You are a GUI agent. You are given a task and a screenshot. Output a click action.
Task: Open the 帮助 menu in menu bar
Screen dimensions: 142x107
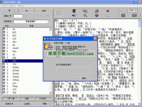tap(21, 6)
